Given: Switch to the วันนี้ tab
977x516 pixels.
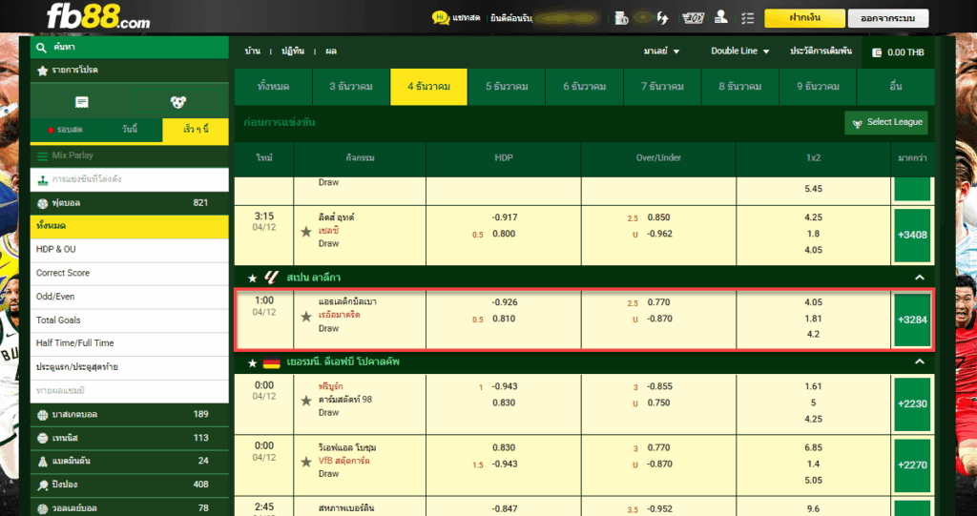Looking at the screenshot, I should (x=130, y=130).
